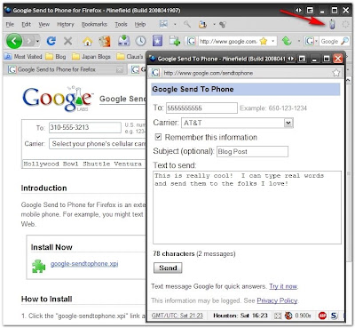Click the New Tab green plus icon
355x328 pixels.
pyautogui.click(x=175, y=41)
